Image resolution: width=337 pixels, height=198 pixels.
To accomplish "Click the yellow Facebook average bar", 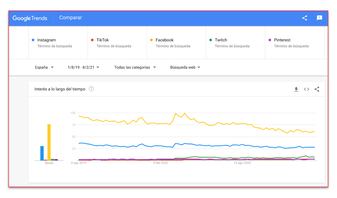I will pyautogui.click(x=49, y=142).
